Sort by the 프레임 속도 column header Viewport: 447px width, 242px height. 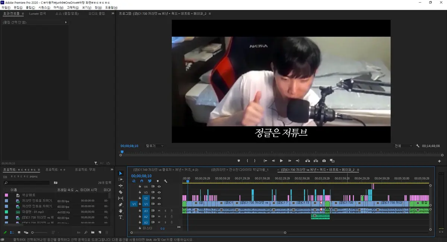coord(65,190)
